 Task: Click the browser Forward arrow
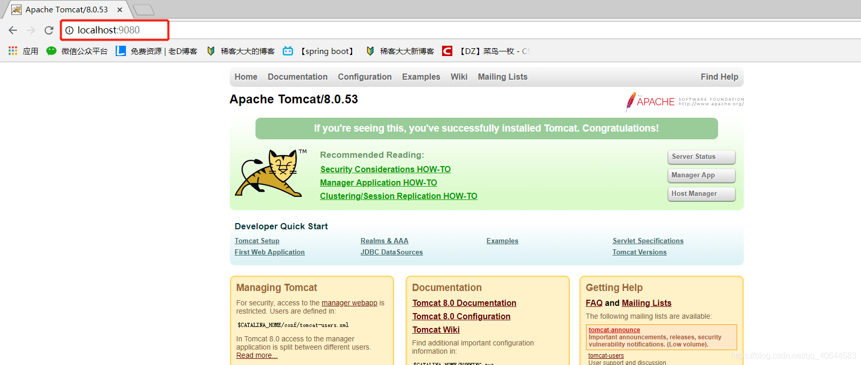[31, 30]
